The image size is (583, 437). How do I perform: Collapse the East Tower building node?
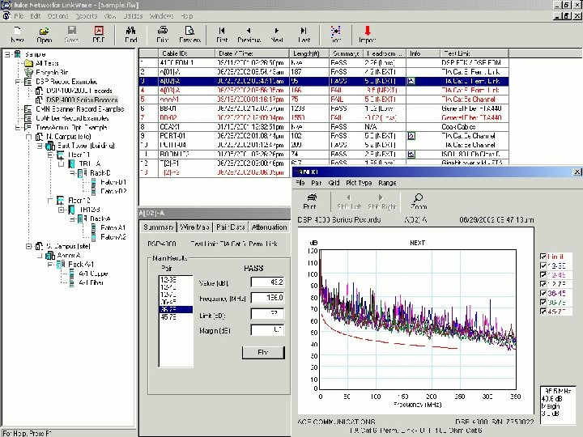[39, 144]
